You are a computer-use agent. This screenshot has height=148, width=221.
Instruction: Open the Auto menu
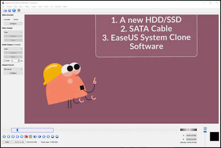pyautogui.click(x=40, y=7)
